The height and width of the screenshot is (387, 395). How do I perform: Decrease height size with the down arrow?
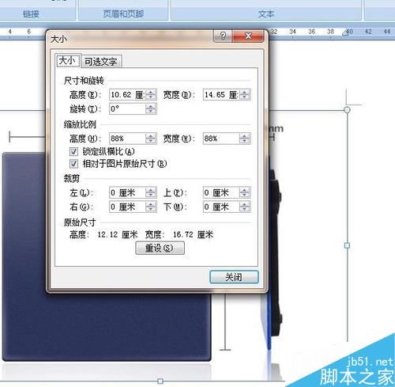tap(151, 97)
